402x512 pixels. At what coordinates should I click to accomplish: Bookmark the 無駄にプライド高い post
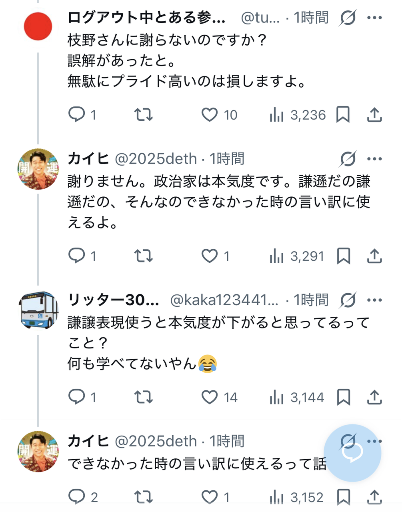click(343, 115)
